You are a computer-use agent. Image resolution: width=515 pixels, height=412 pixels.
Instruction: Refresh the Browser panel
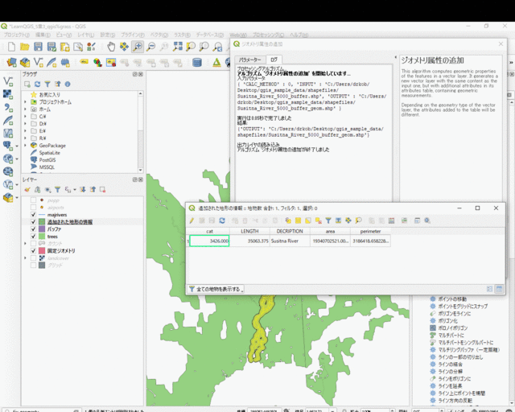[38, 84]
